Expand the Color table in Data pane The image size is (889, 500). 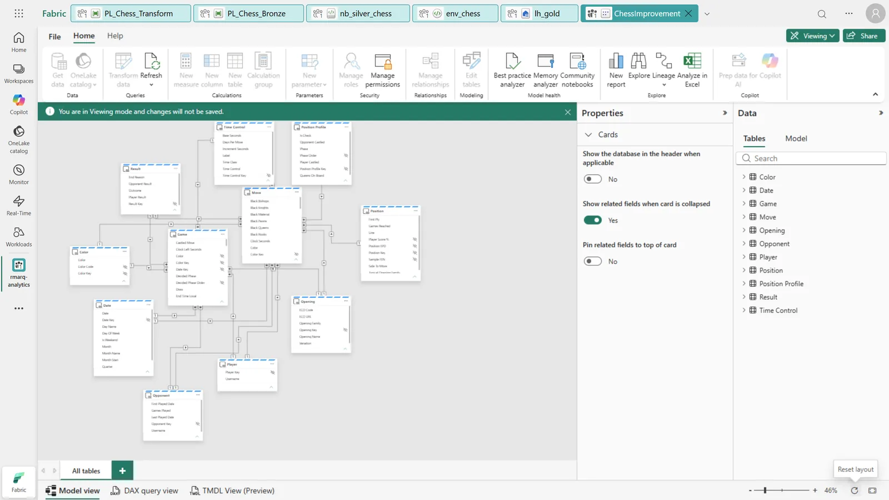point(744,177)
